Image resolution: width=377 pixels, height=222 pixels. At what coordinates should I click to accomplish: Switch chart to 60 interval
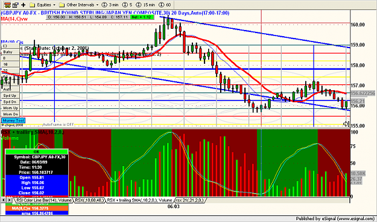(x=165, y=5)
